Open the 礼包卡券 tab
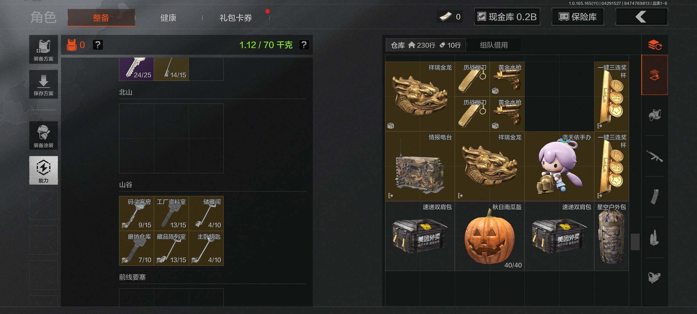The height and width of the screenshot is (314, 697). pyautogui.click(x=236, y=18)
